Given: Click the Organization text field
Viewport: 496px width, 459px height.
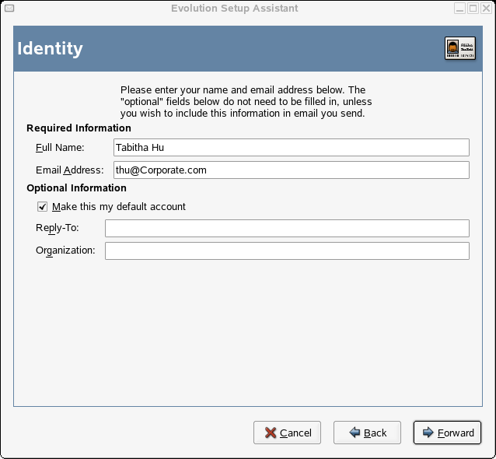Looking at the screenshot, I should tap(287, 251).
